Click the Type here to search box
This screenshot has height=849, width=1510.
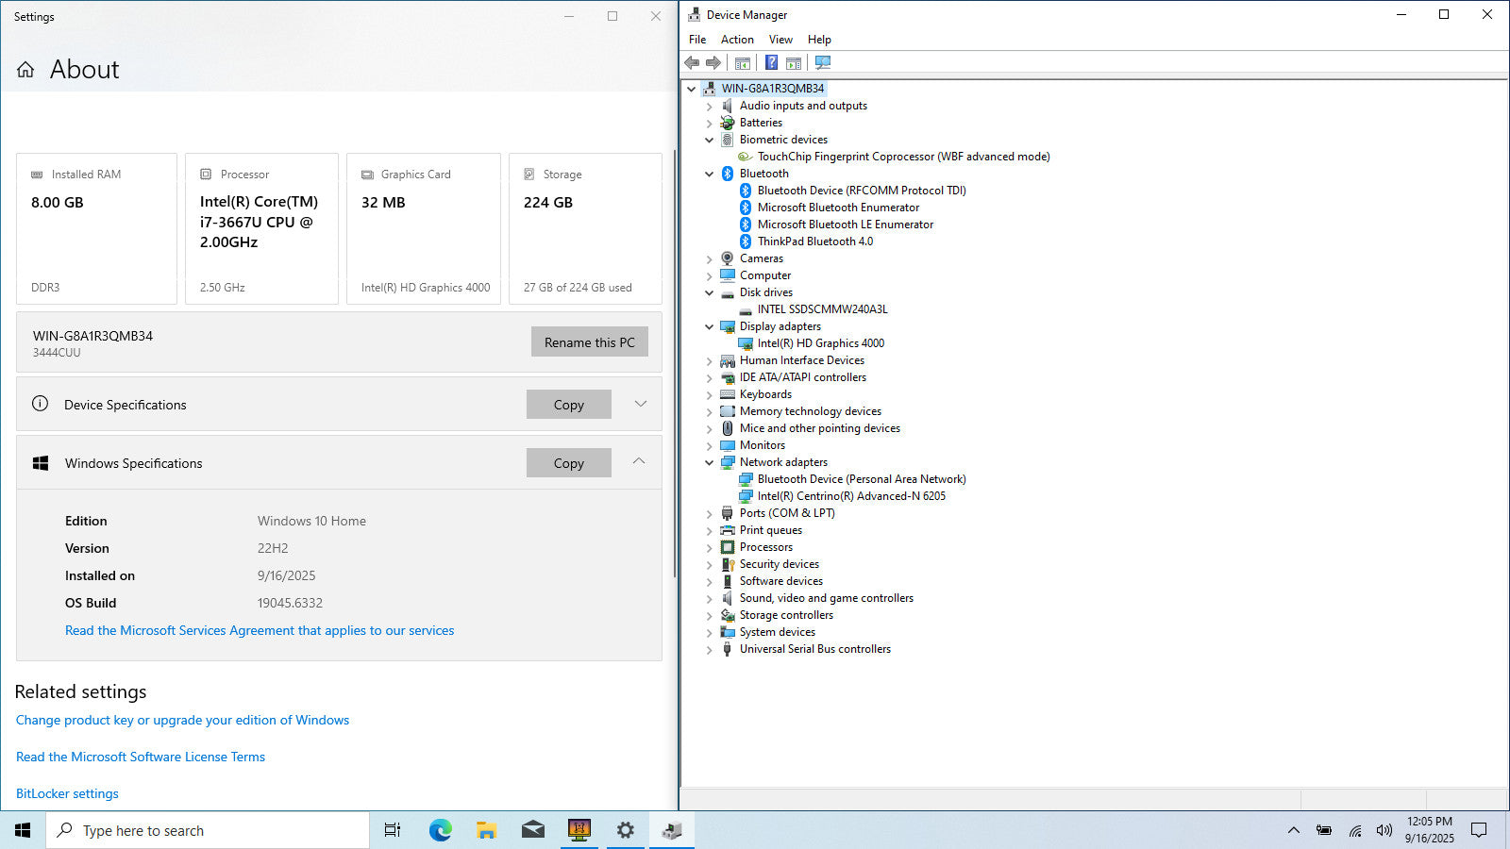[208, 830]
